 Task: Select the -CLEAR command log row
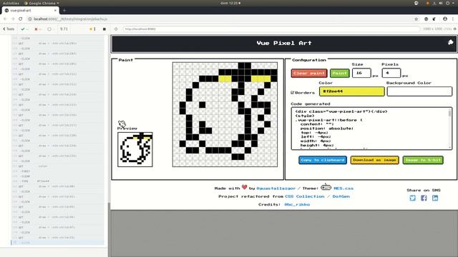coord(57,176)
